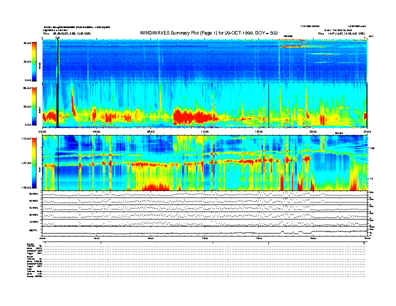Click the RAD1 color scale bar

pyautogui.click(x=34, y=106)
